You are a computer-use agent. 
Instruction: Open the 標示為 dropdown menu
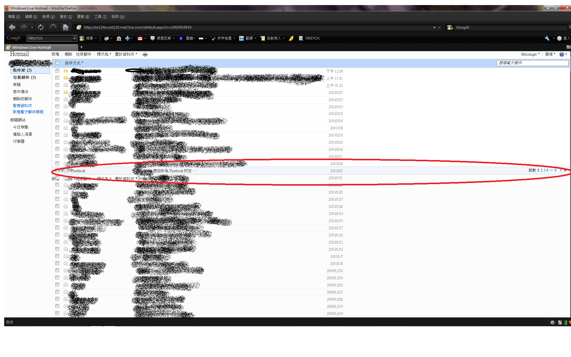104,54
